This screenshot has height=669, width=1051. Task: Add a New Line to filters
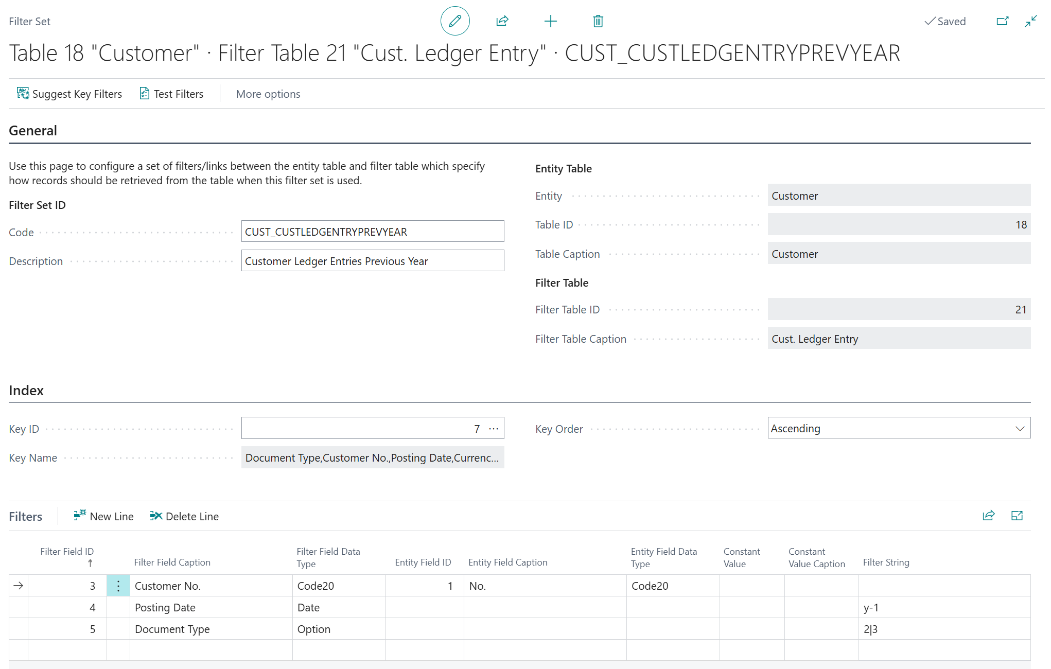tap(103, 516)
